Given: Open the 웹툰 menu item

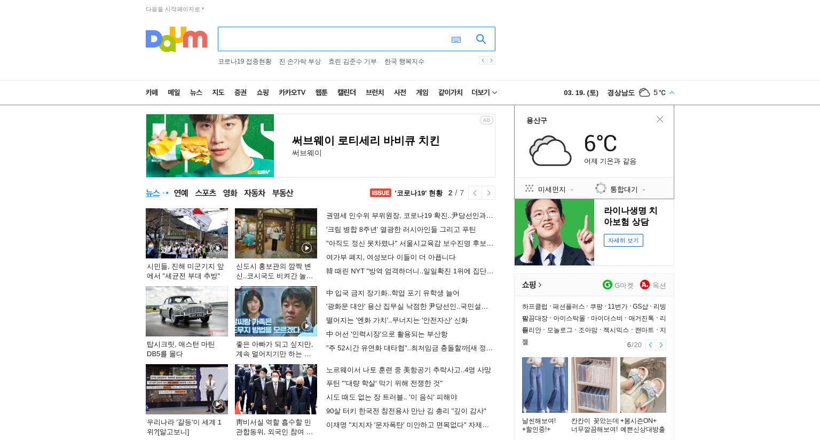Looking at the screenshot, I should (321, 92).
